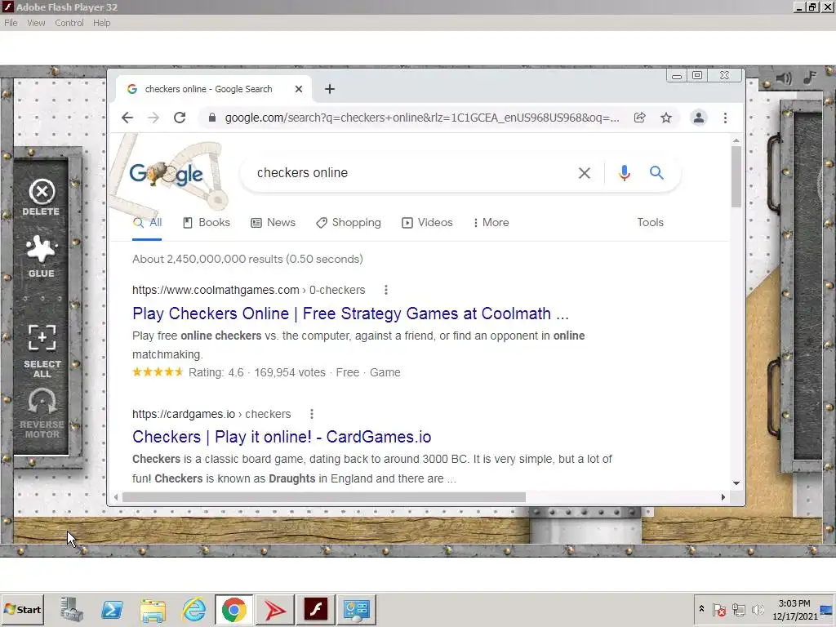Click the horizontal scrollbar thumb
Screen dimensions: 836x627
[x=323, y=497]
